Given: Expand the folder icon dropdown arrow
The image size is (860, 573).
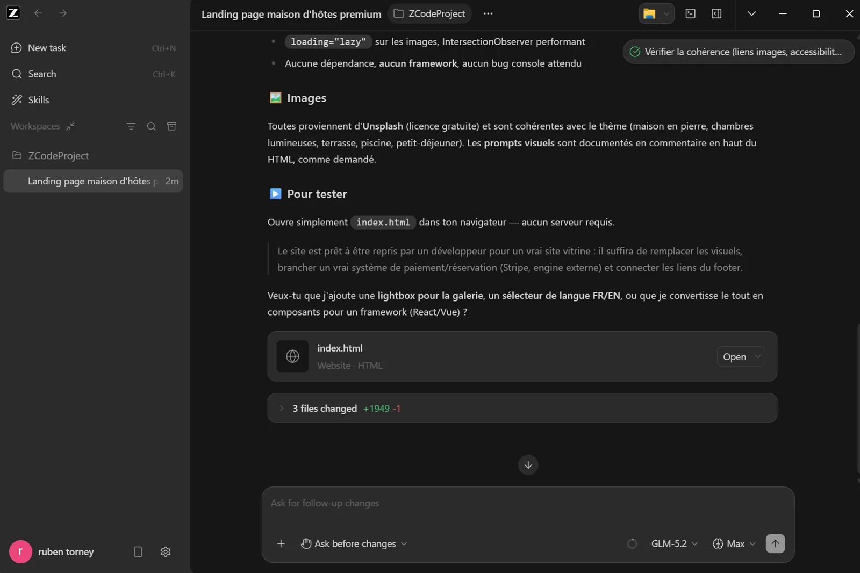Looking at the screenshot, I should [x=666, y=14].
